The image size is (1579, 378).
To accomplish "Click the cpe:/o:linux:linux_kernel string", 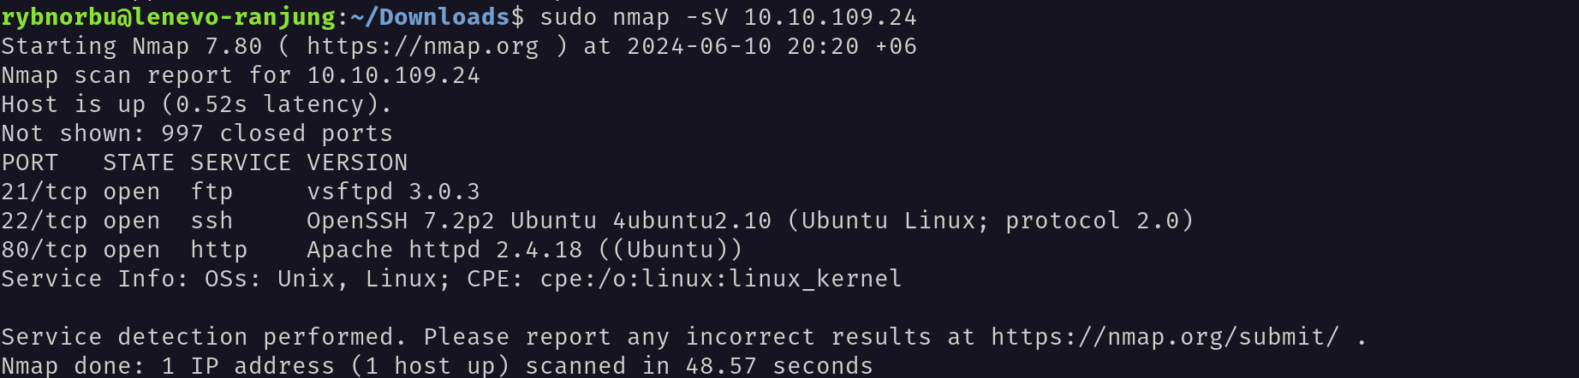I will (721, 279).
